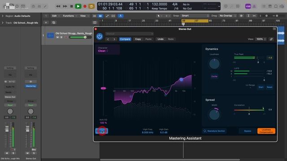
Task: Click the tempo 132.0000 in LCD
Action: click(x=160, y=4)
